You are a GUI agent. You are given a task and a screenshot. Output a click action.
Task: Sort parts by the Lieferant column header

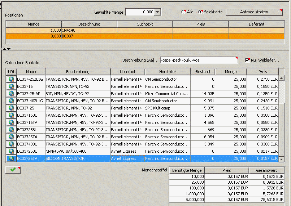click(x=127, y=72)
